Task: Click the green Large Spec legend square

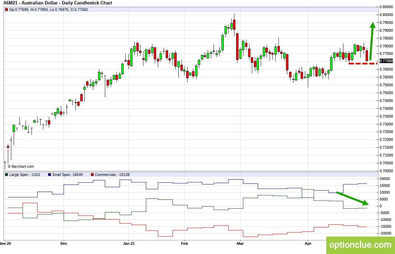Action: pos(6,175)
